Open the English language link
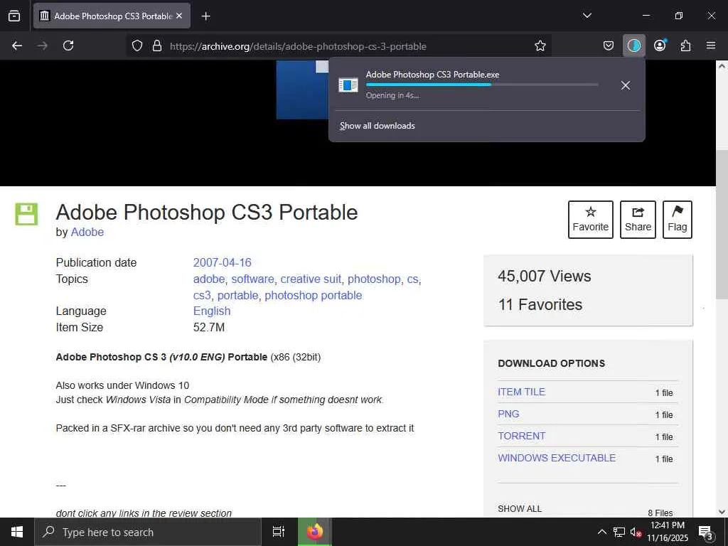This screenshot has width=728, height=546. (212, 311)
